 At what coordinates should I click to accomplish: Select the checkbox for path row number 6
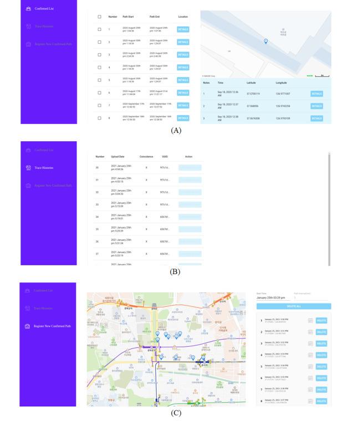click(99, 92)
